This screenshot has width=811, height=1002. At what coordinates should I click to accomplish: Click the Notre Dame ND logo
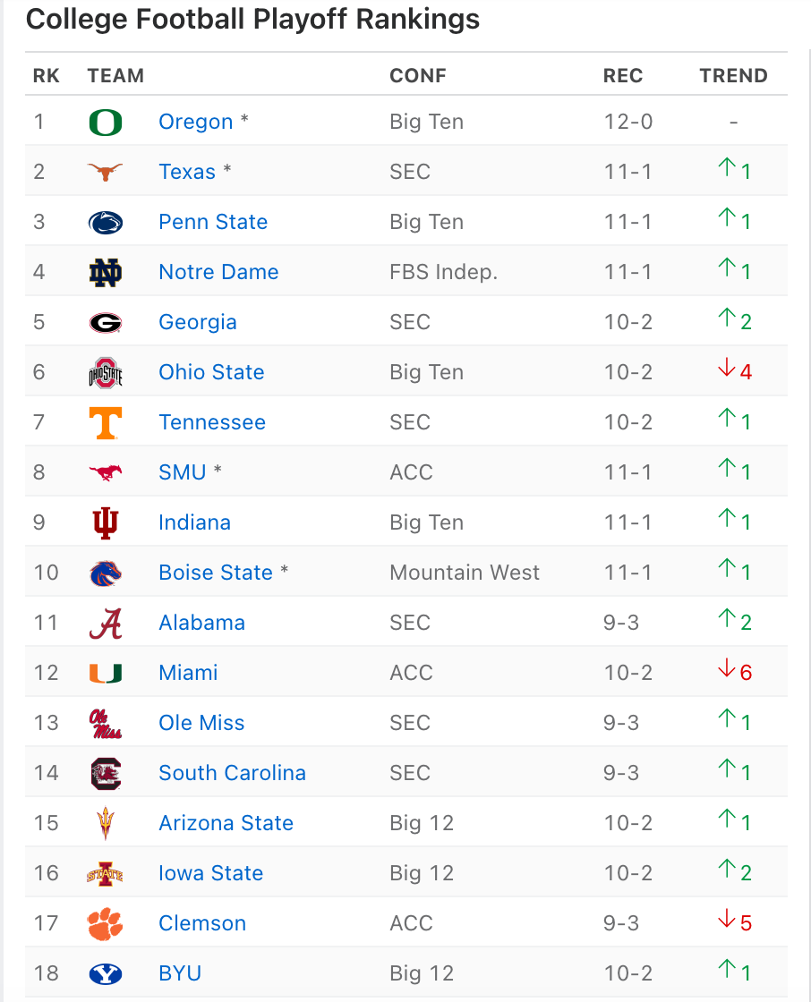click(106, 273)
